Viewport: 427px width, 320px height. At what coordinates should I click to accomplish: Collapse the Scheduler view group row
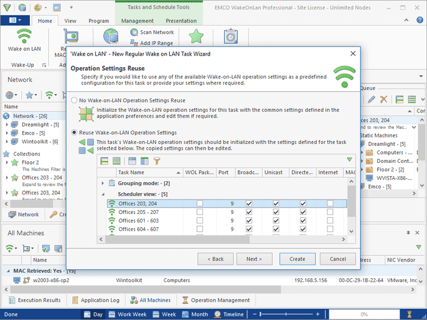coord(103,194)
